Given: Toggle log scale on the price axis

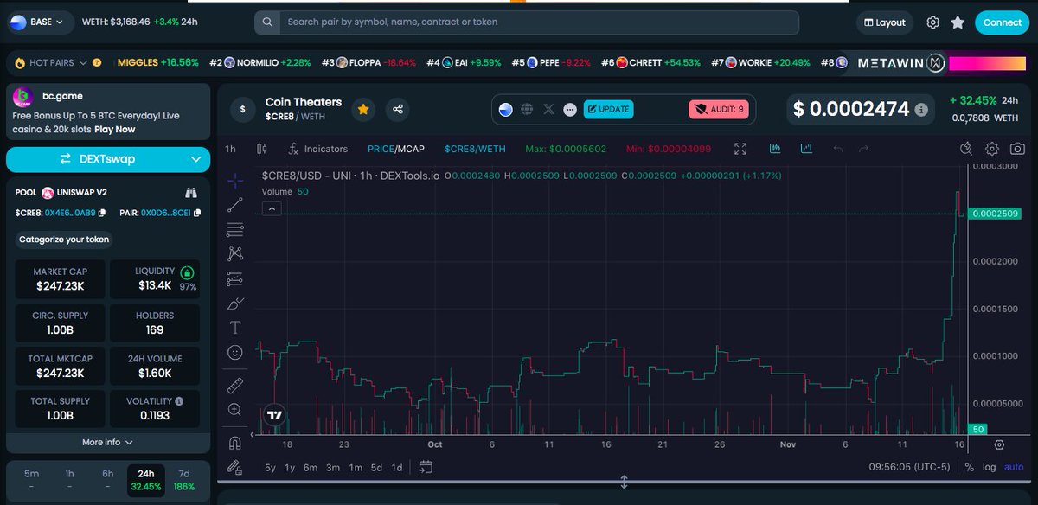Looking at the screenshot, I should pos(989,467).
